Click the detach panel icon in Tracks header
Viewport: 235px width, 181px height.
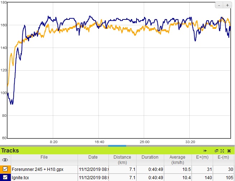point(216,151)
